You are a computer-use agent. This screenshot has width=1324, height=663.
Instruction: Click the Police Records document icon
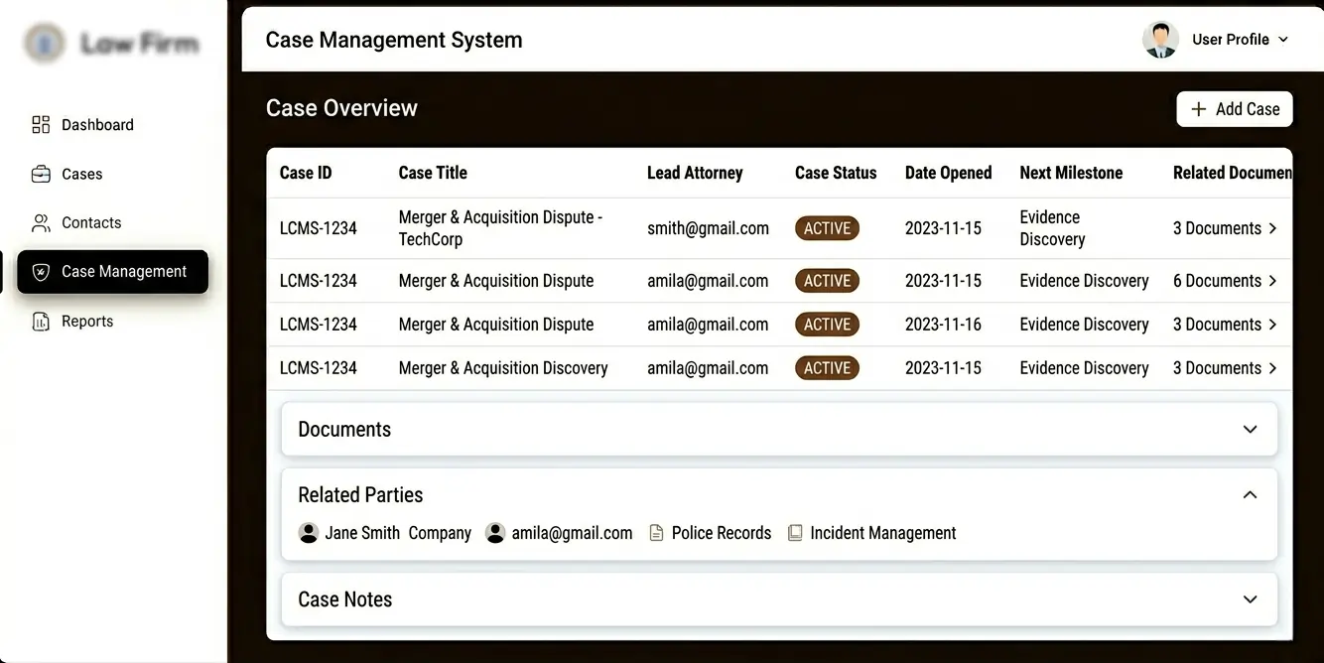(656, 533)
